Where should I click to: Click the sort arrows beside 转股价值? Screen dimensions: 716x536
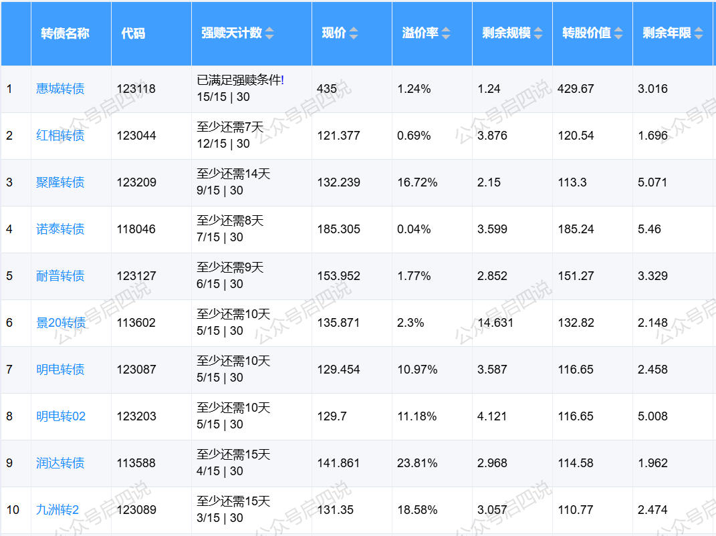click(618, 33)
